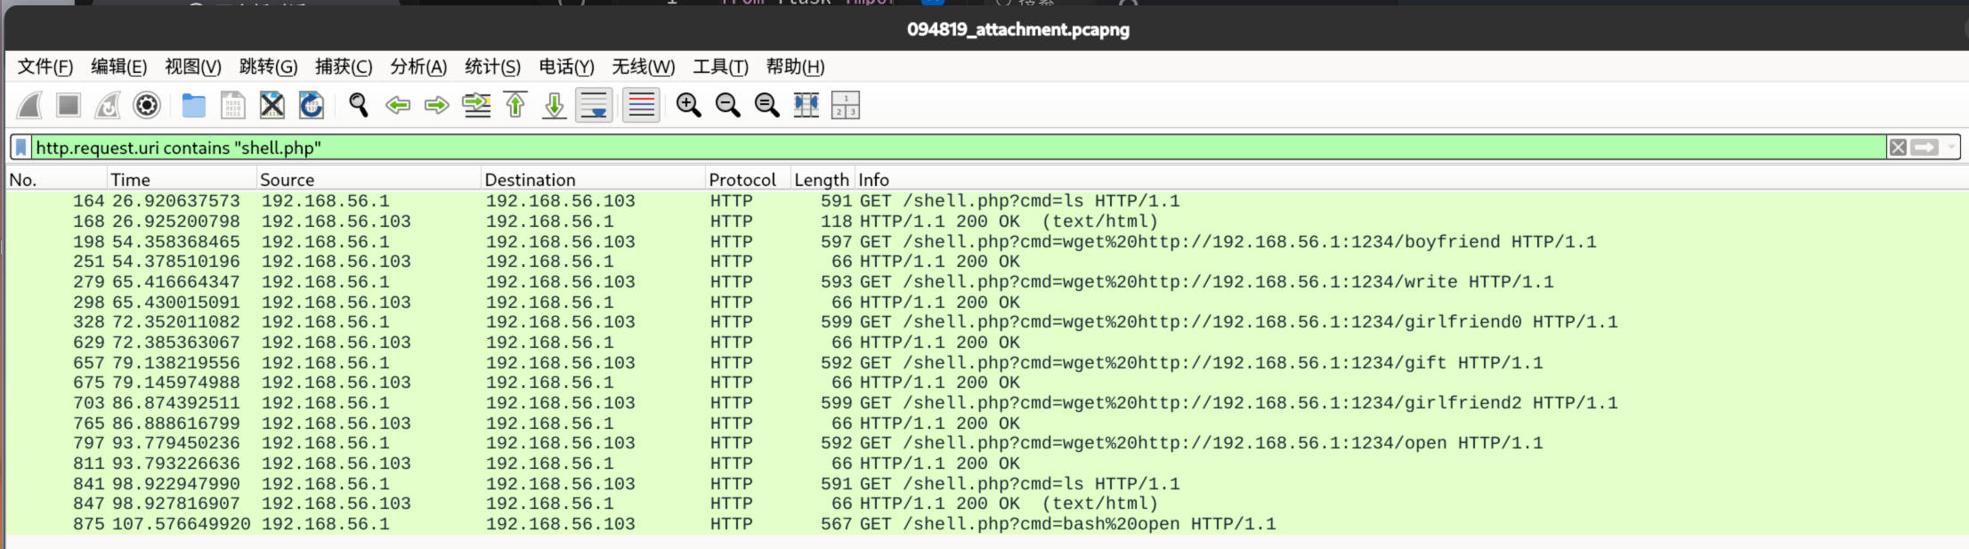This screenshot has height=549, width=1969.
Task: Open the 无线(W) menu
Action: 643,67
